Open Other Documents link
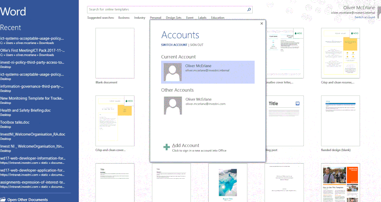Screen dimensions: 381x202 (x=27, y=200)
